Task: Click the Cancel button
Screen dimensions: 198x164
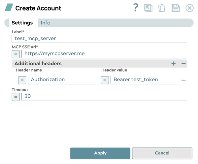Action: (162, 153)
